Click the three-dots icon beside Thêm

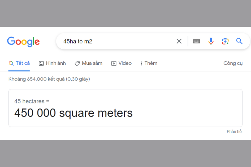coord(142,63)
